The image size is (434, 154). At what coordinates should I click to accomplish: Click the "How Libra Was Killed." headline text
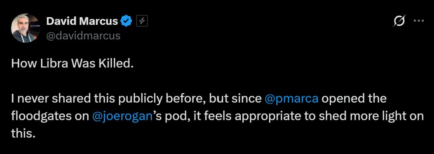click(x=72, y=64)
